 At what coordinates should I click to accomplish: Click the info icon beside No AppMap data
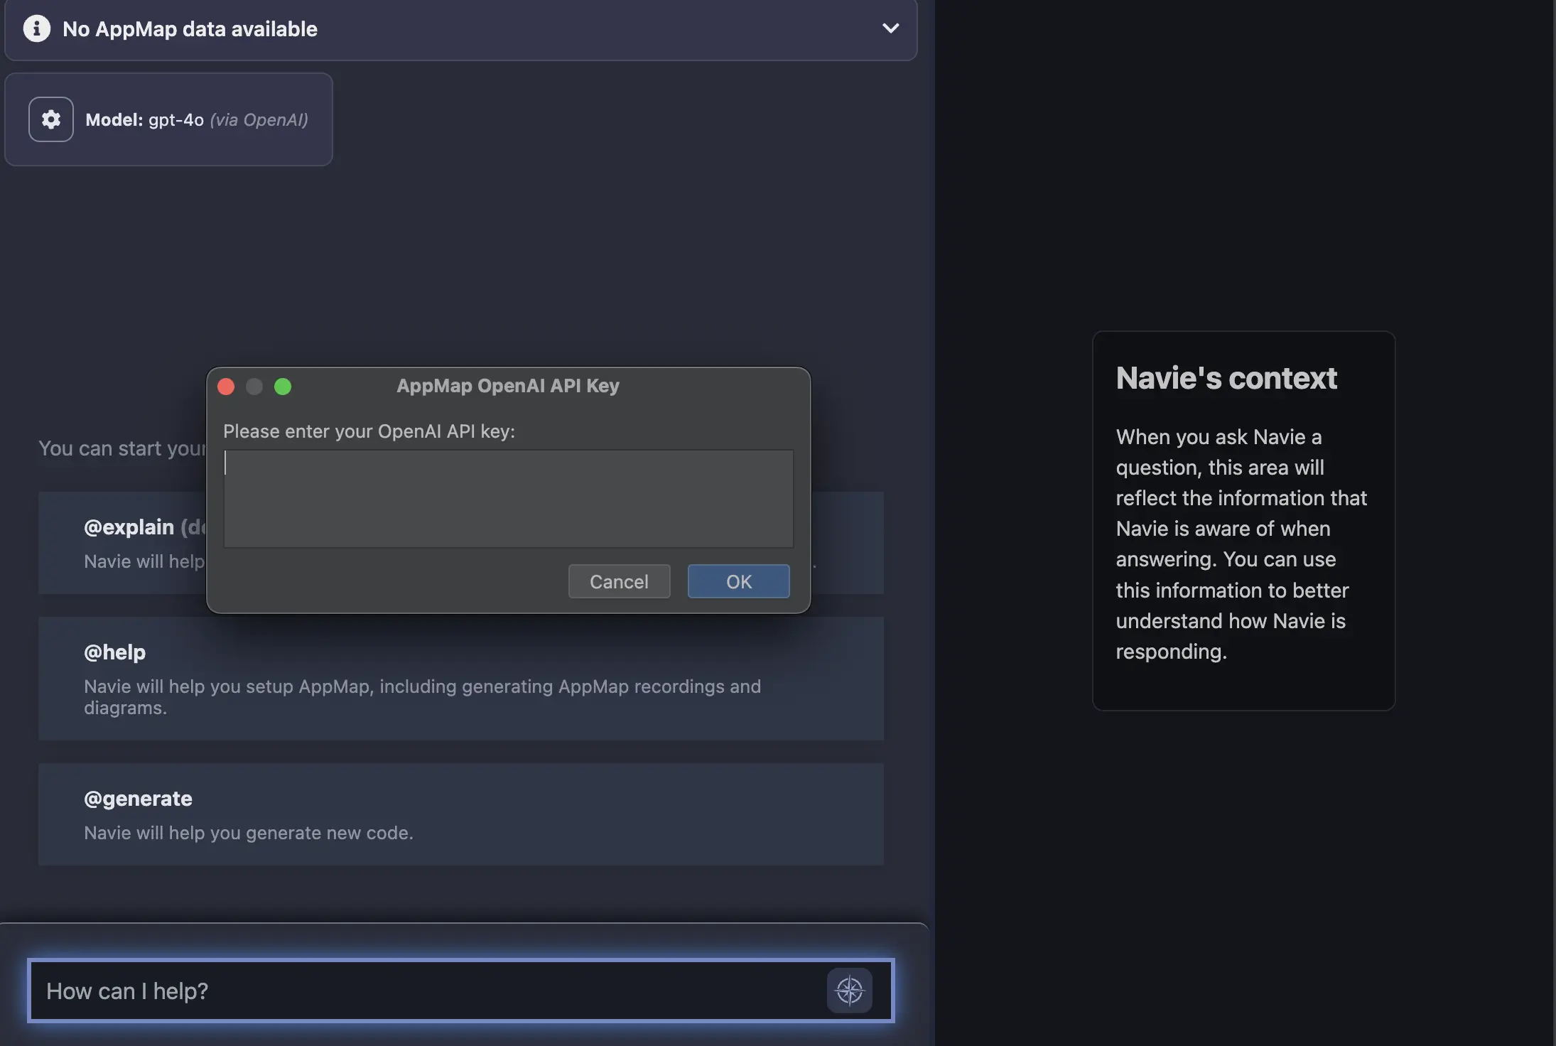click(37, 28)
